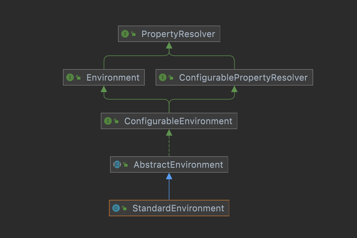
Task: Select the ConfigurablePropertyResolver node label
Action: pyautogui.click(x=243, y=78)
